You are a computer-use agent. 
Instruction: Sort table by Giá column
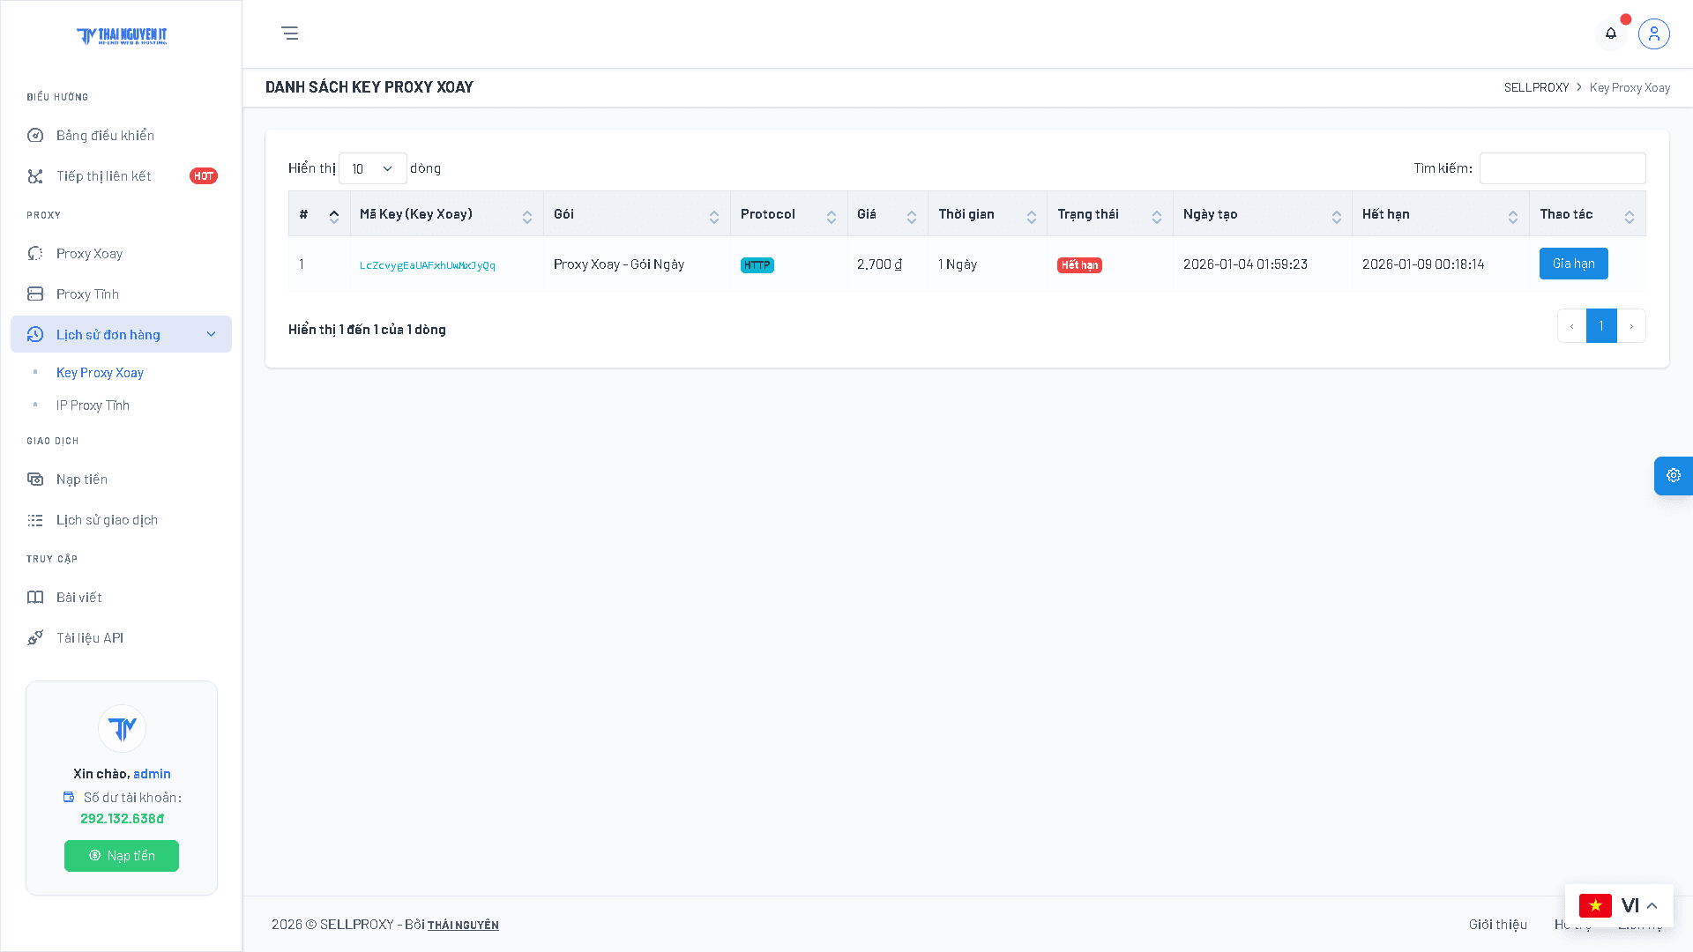click(x=887, y=214)
